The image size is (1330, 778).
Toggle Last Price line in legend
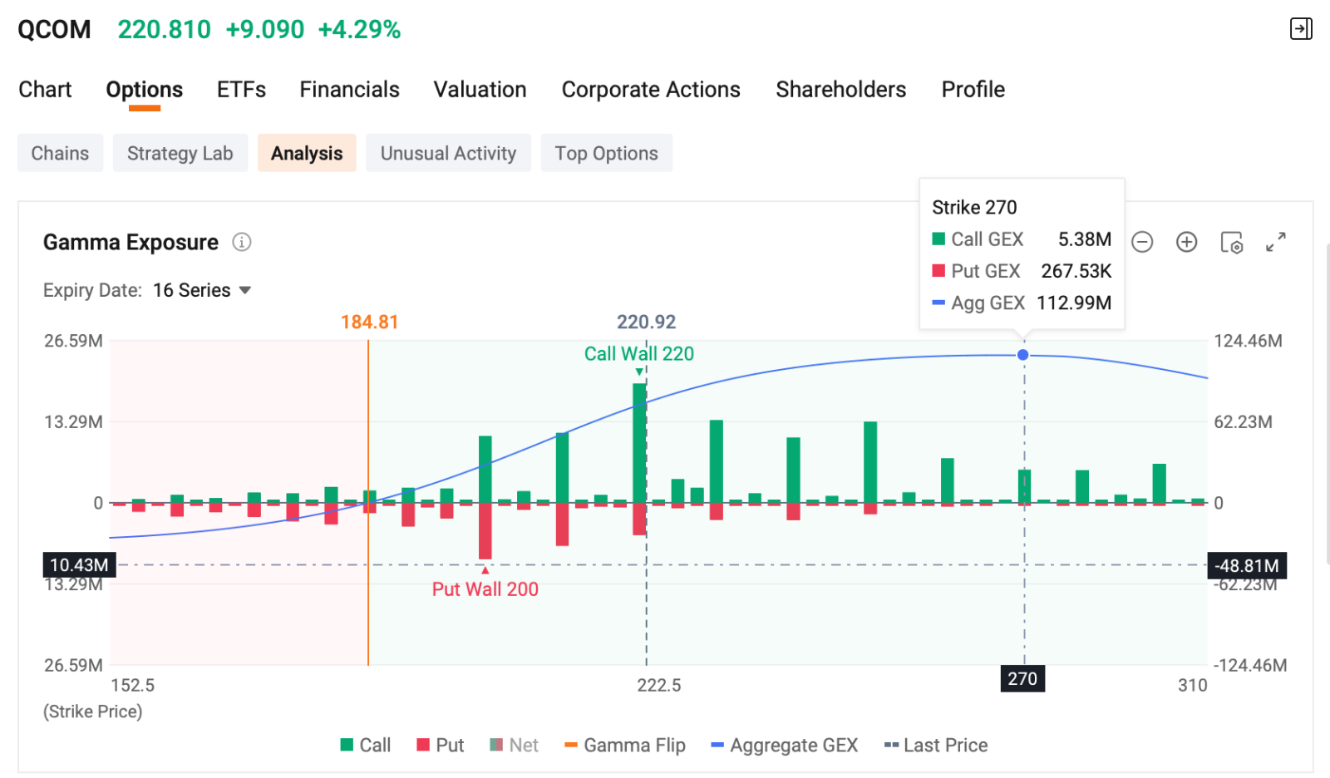pos(936,745)
